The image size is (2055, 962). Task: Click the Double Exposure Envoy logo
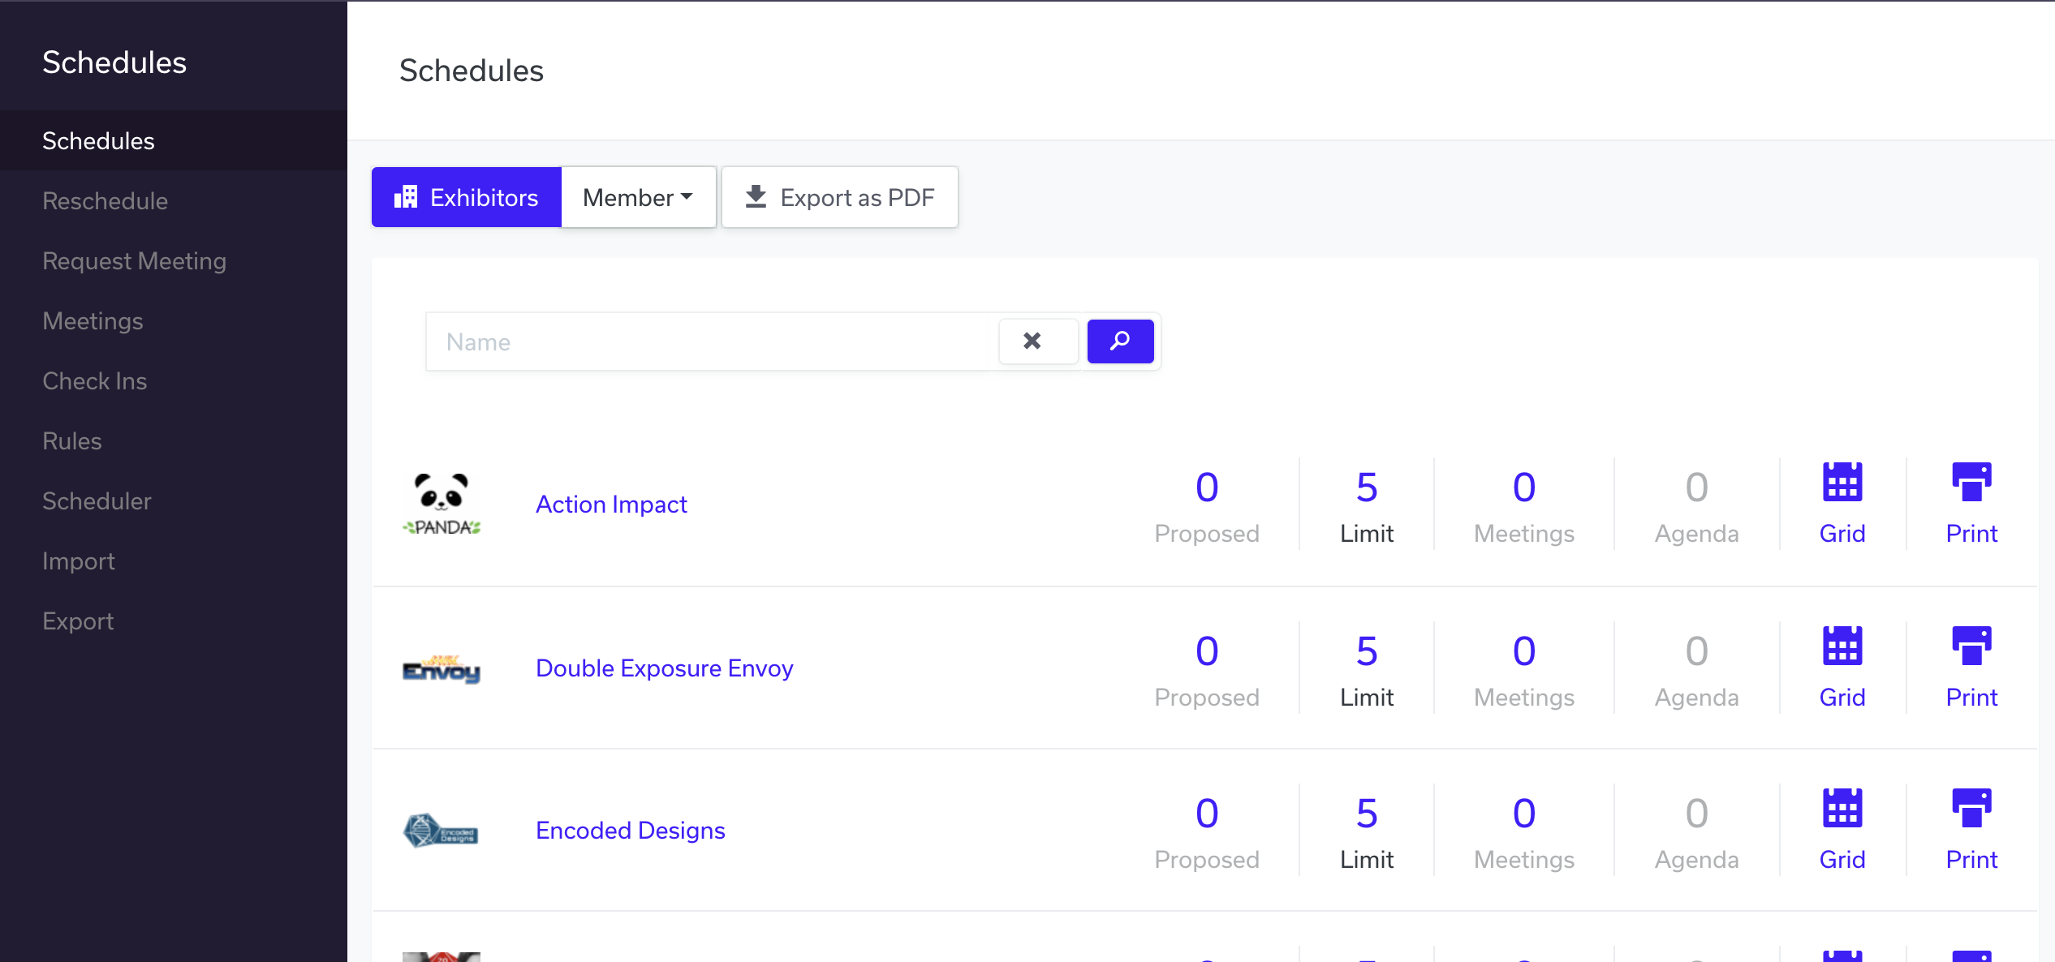coord(442,669)
